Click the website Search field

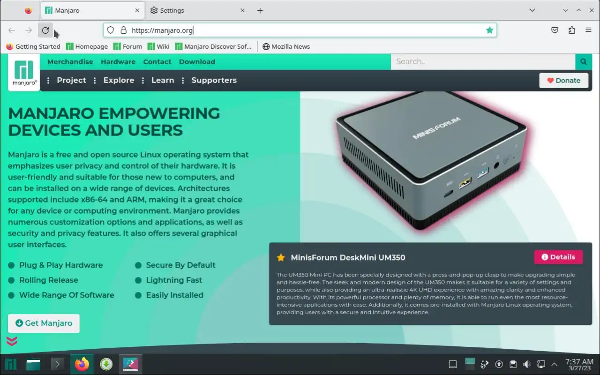[483, 61]
